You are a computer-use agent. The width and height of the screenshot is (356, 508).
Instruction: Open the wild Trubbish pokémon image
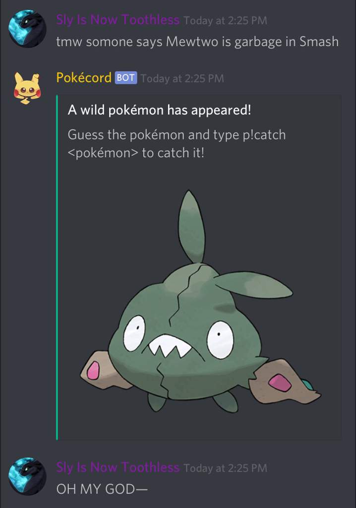(200, 302)
